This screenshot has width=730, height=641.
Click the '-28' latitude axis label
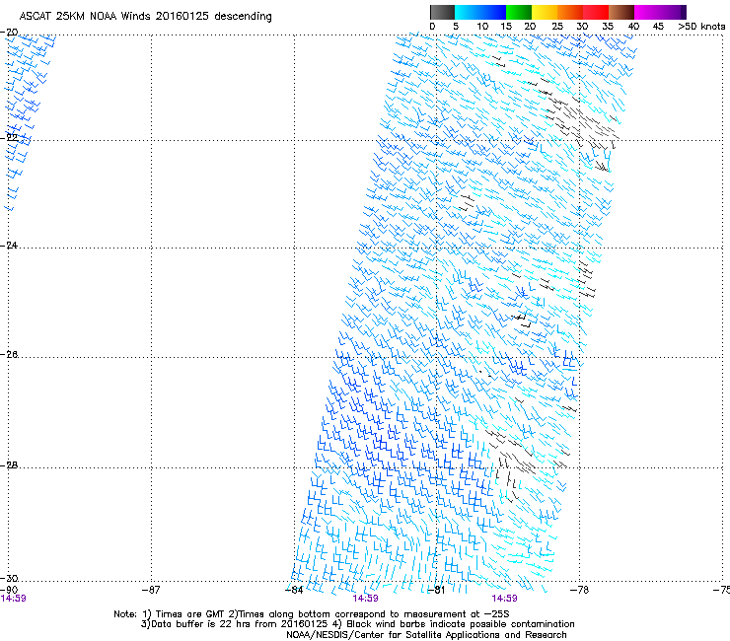point(10,465)
